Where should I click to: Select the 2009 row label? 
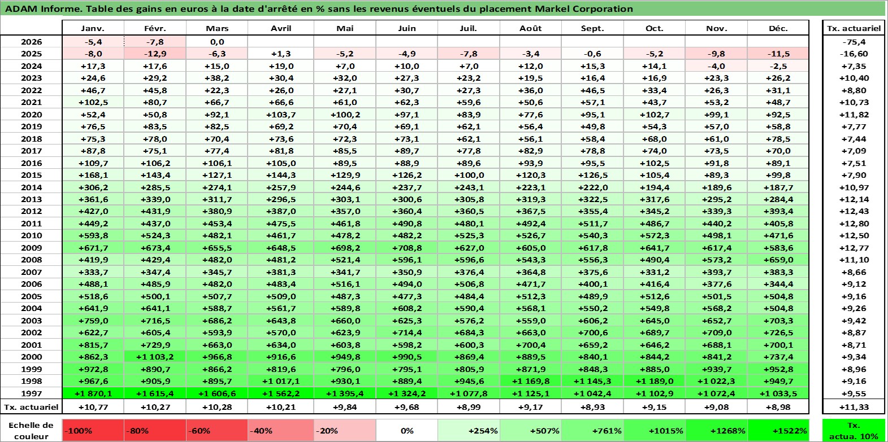[x=31, y=248]
